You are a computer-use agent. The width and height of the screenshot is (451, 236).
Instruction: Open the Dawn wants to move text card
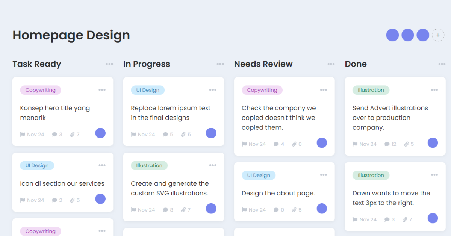391,198
